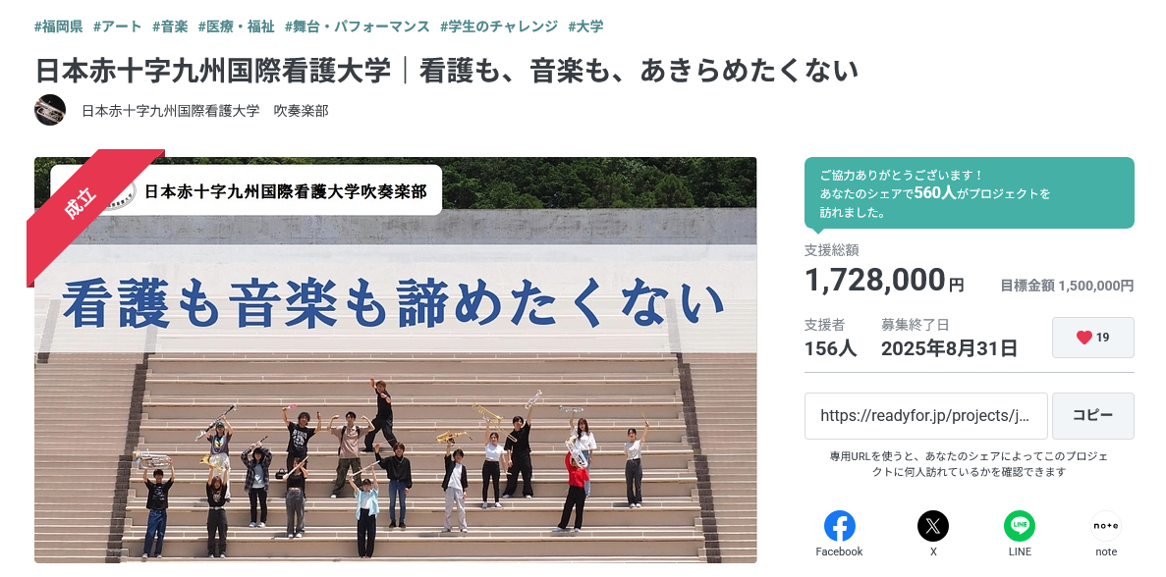Open 日本赤十字九州国際看護大学 吹奏楽部 organizer name link

(x=205, y=111)
